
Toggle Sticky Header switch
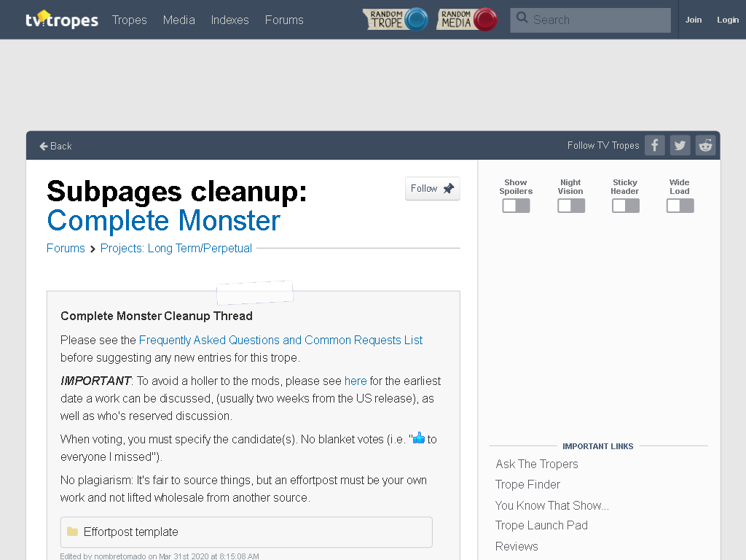tap(625, 206)
